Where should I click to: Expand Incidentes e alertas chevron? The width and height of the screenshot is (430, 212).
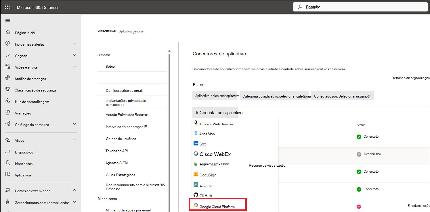tap(74, 44)
